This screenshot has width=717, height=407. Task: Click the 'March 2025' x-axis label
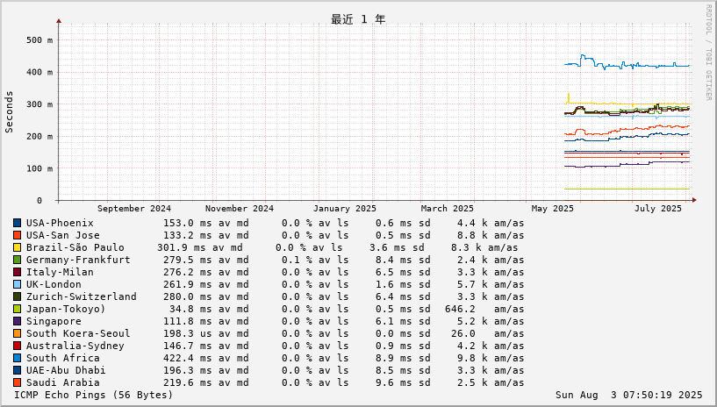tap(448, 208)
